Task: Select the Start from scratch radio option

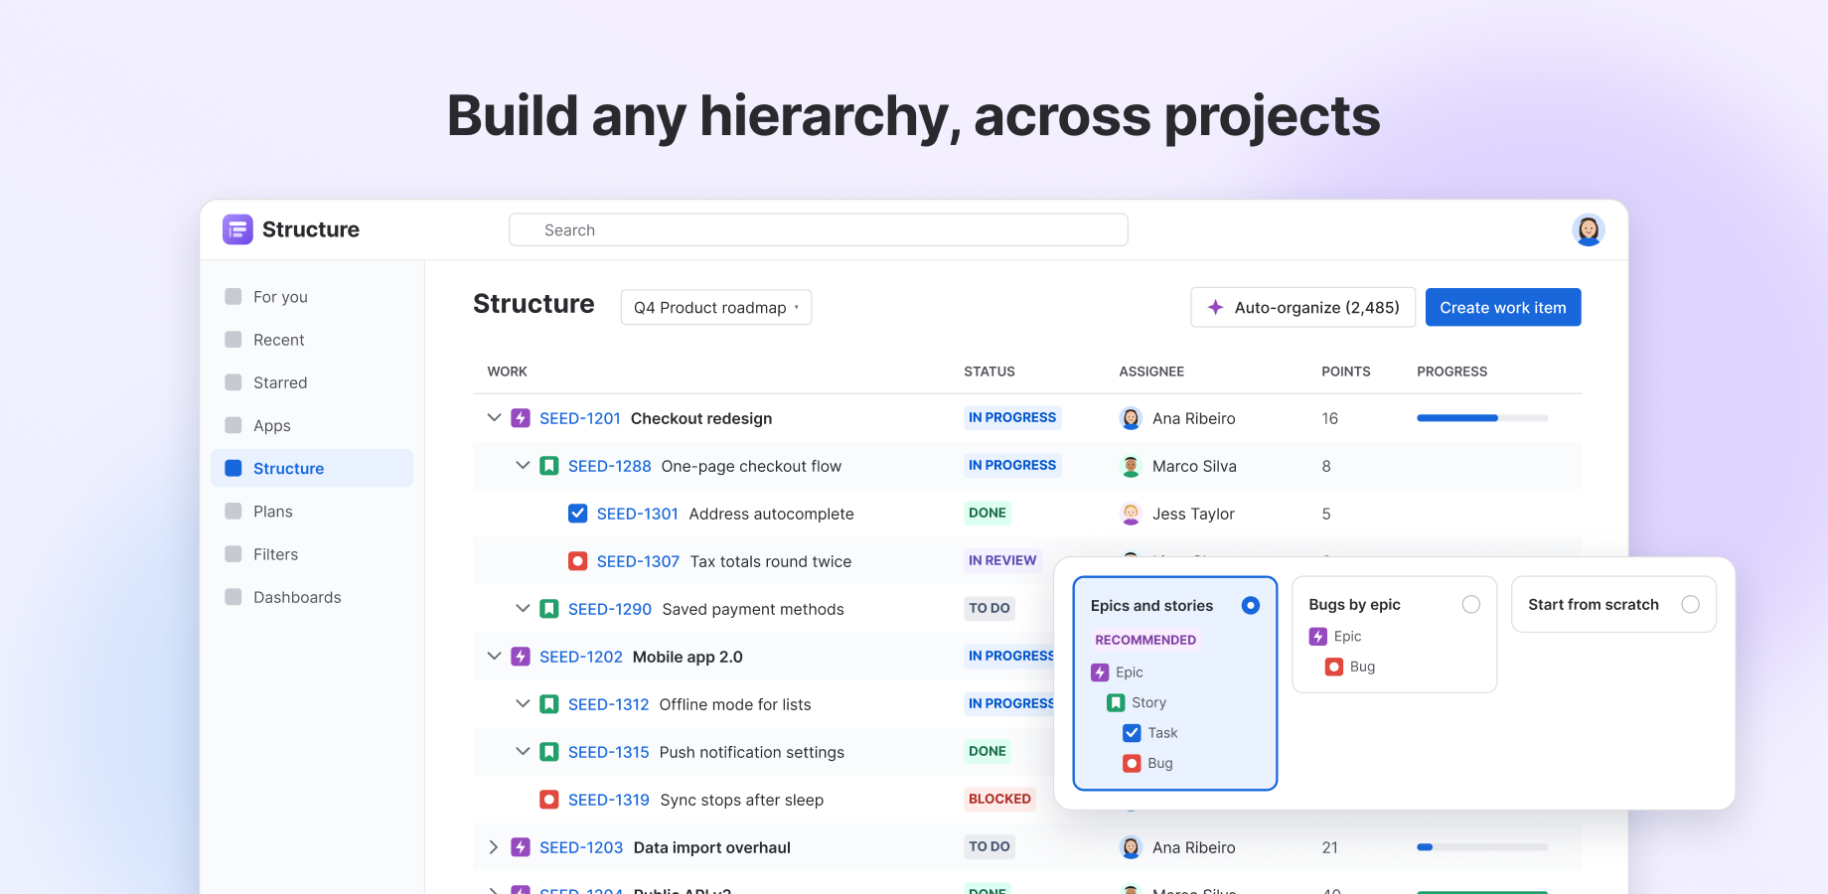Action: tap(1691, 604)
